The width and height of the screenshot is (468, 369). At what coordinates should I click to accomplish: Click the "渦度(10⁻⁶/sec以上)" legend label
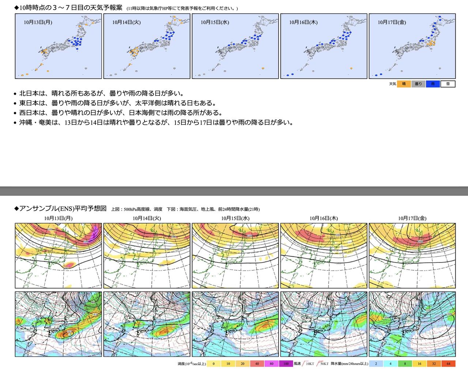192,364
